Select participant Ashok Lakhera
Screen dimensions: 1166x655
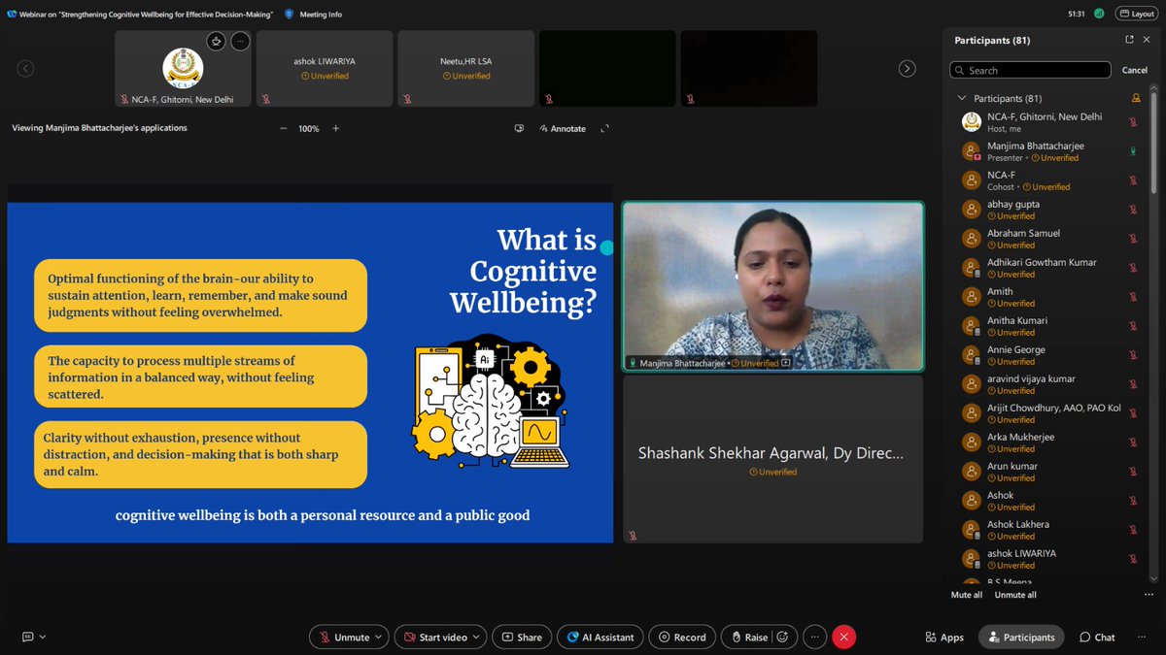pos(1049,530)
